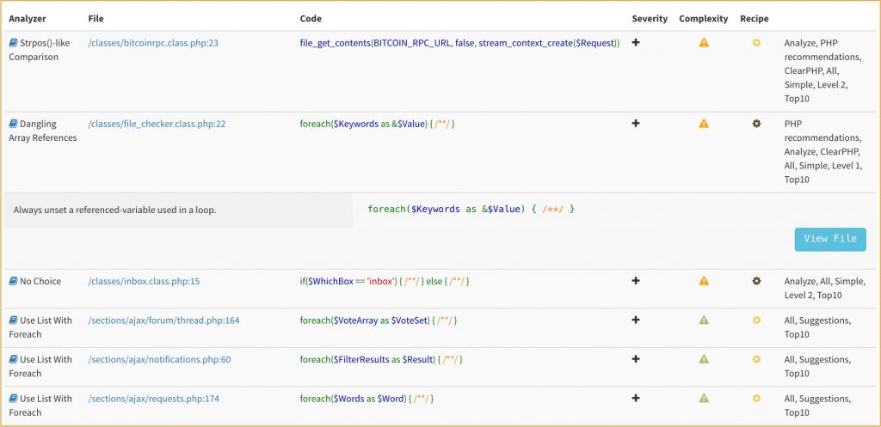Click the $FilterResults foreach code snippet
The image size is (881, 427).
[x=381, y=360]
